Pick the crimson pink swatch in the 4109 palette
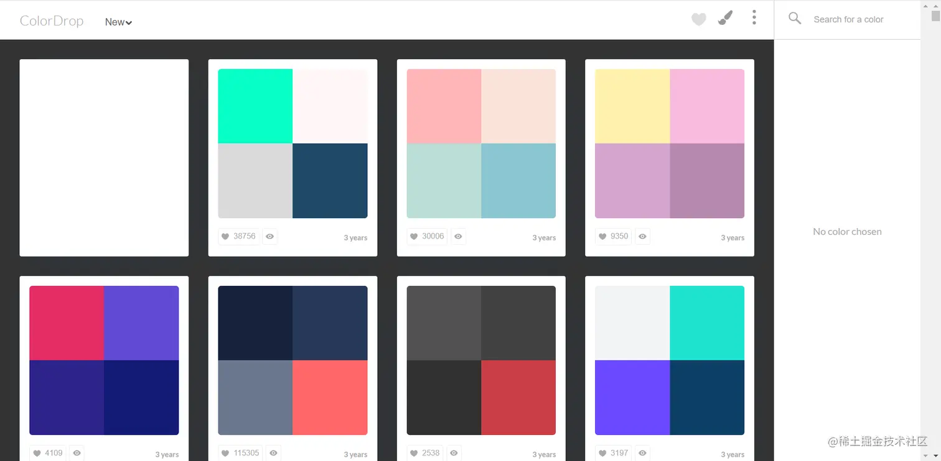 67,323
